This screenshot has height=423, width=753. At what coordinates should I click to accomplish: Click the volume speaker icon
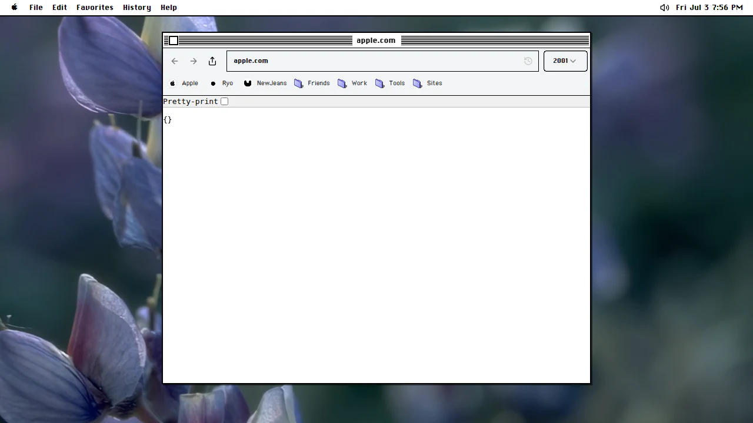[x=664, y=8]
